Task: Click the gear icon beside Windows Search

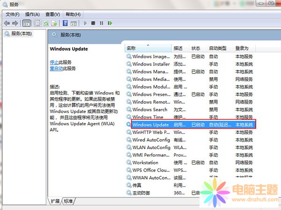Action: pos(129,109)
